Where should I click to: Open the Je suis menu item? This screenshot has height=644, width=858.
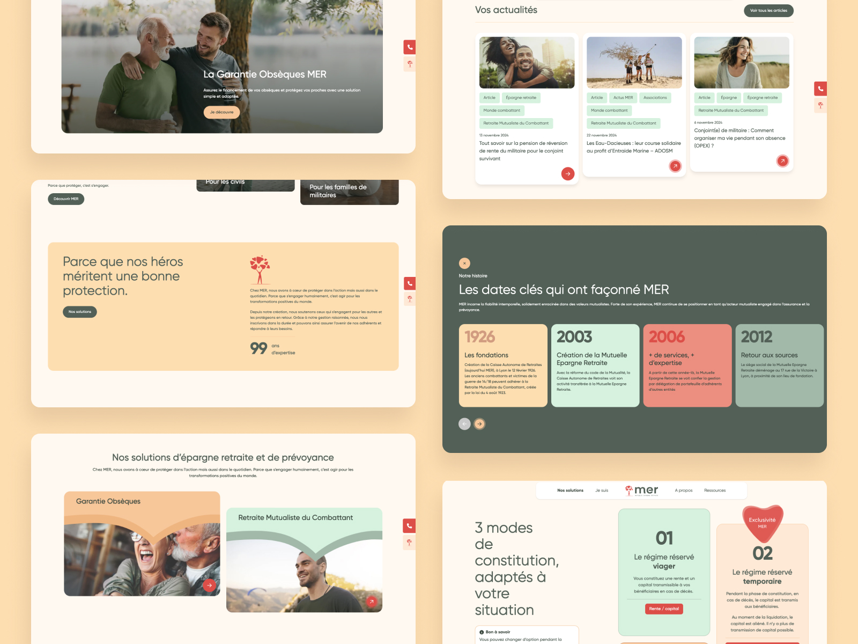click(602, 491)
